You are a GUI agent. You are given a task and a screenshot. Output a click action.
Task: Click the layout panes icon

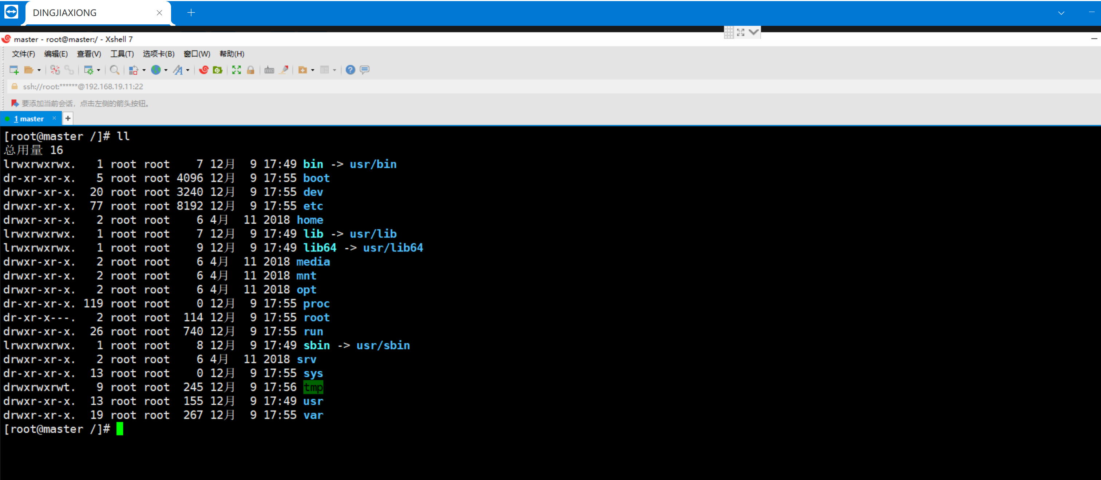[x=324, y=70]
